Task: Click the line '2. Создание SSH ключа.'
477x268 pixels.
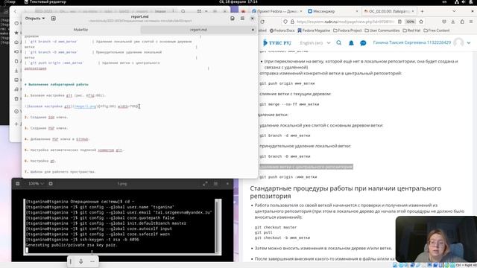Action: point(46,118)
